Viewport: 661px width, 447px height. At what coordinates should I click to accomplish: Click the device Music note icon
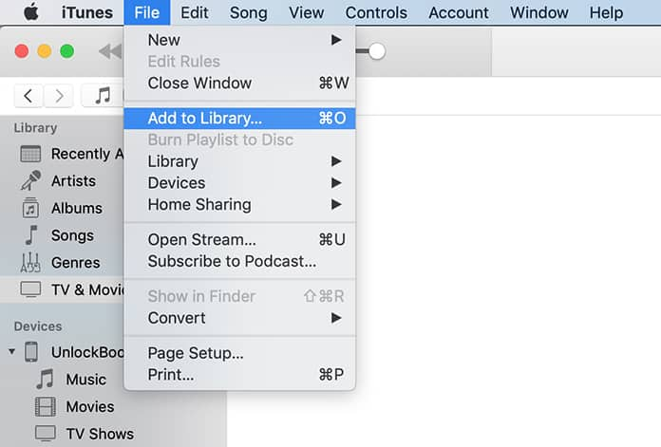coord(45,379)
